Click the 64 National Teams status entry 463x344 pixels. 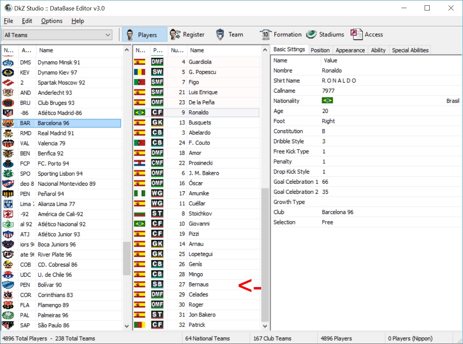click(x=208, y=338)
